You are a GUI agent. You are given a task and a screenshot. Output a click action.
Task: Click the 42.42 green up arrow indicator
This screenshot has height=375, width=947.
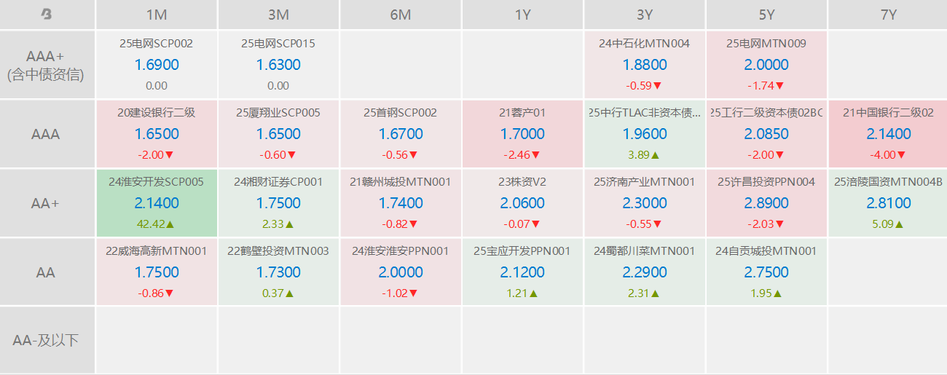click(x=171, y=224)
